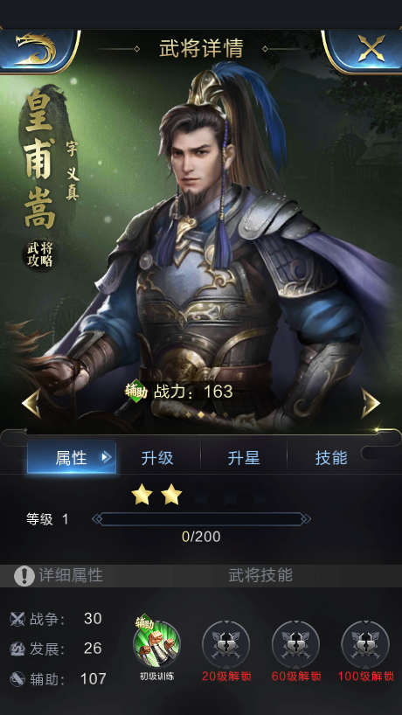This screenshot has width=402, height=715.
Task: Tap the golden dragon back icon
Action: click(x=37, y=49)
